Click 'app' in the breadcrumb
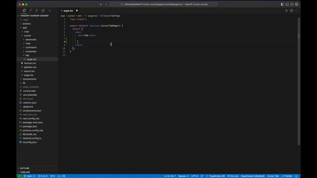The image size is (317, 178). point(63,16)
